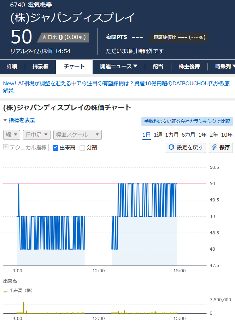Uncheck the 出来高 checkbox
Screen dimensions: 235x325
(x=55, y=148)
